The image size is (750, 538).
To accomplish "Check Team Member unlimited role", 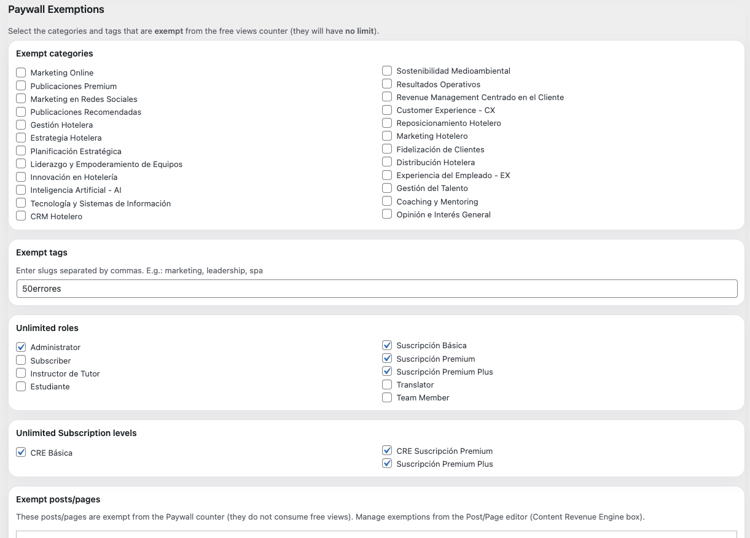I will 387,397.
